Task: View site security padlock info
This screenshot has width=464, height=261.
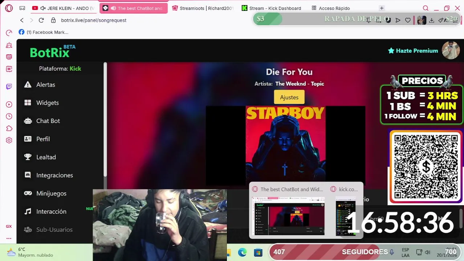Action: (x=53, y=20)
